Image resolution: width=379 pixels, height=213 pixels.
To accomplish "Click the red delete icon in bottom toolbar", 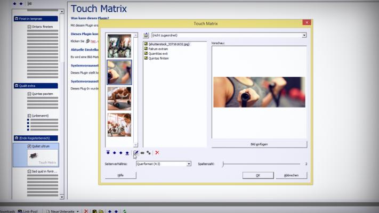I will click(x=86, y=211).
